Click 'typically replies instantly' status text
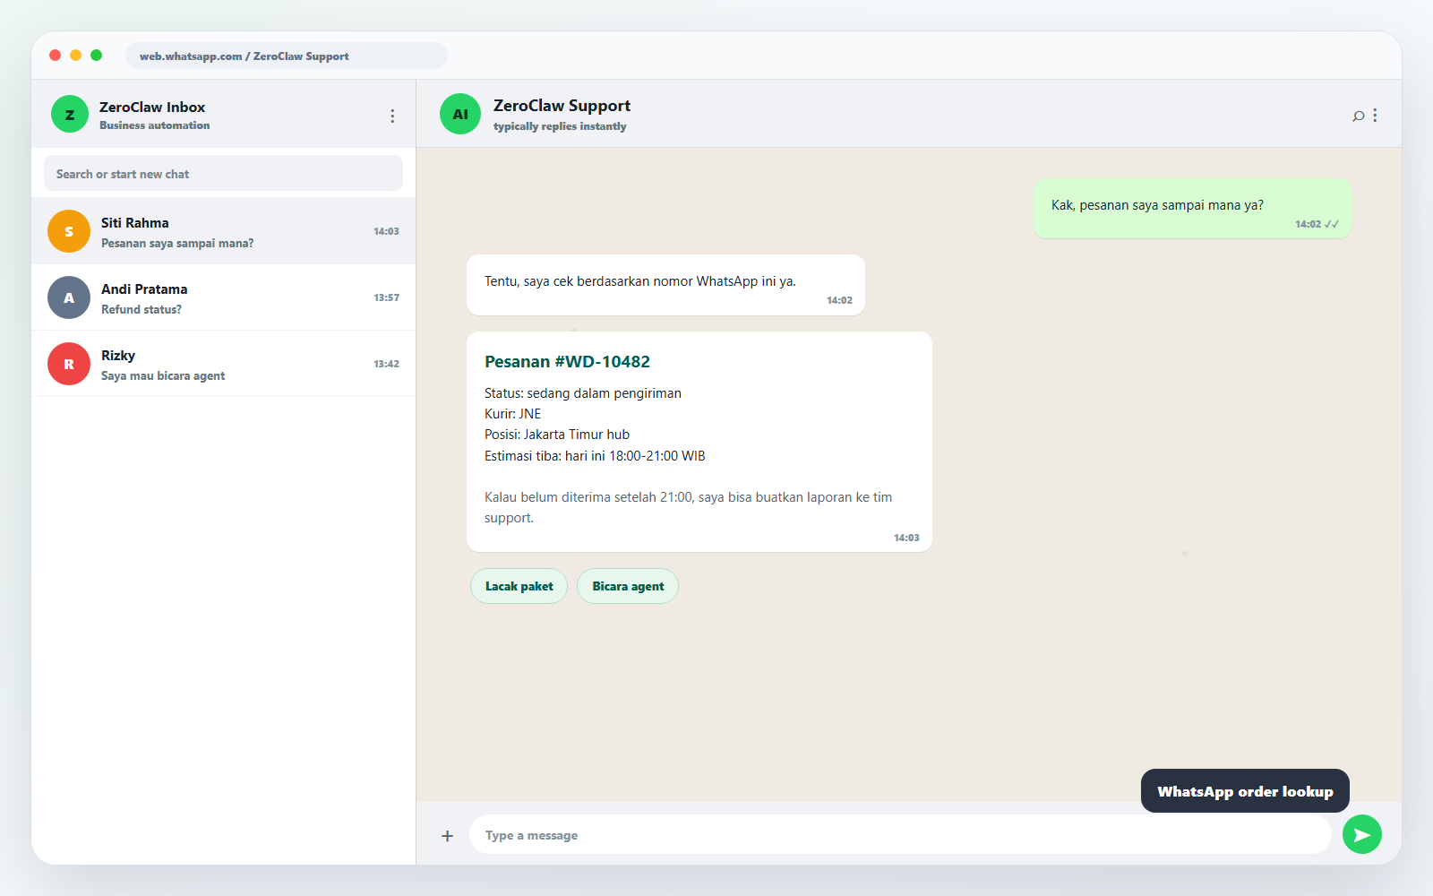Image resolution: width=1433 pixels, height=896 pixels. [560, 126]
